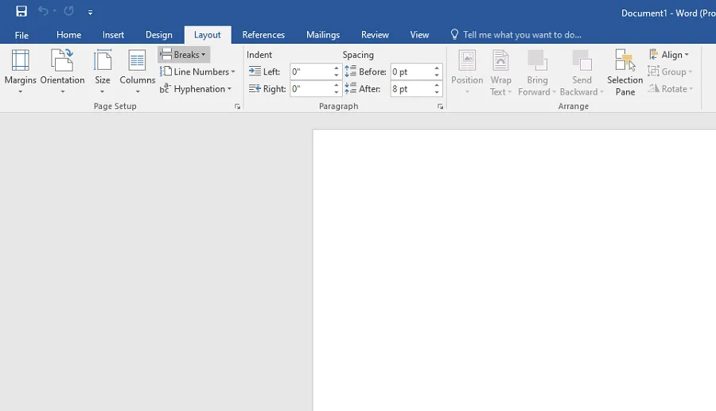Click the Indent Right value field
Screen dimensions: 716x411
[311, 89]
